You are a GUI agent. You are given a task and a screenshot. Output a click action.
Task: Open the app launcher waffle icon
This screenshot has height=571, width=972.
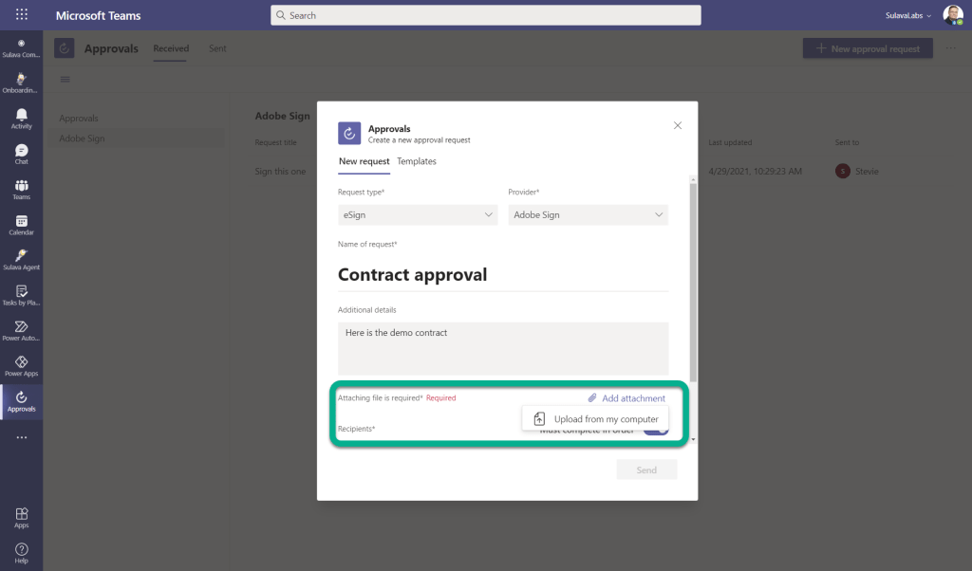pyautogui.click(x=22, y=15)
